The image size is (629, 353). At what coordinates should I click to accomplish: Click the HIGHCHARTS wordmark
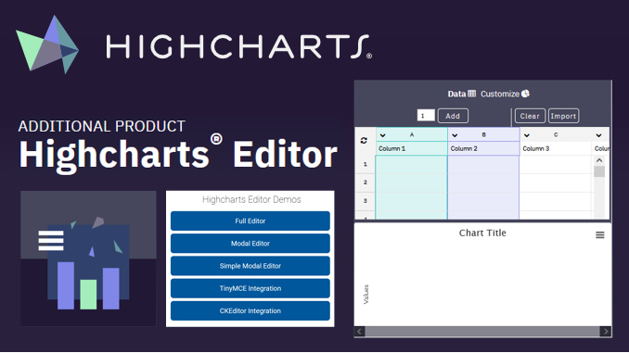point(239,46)
